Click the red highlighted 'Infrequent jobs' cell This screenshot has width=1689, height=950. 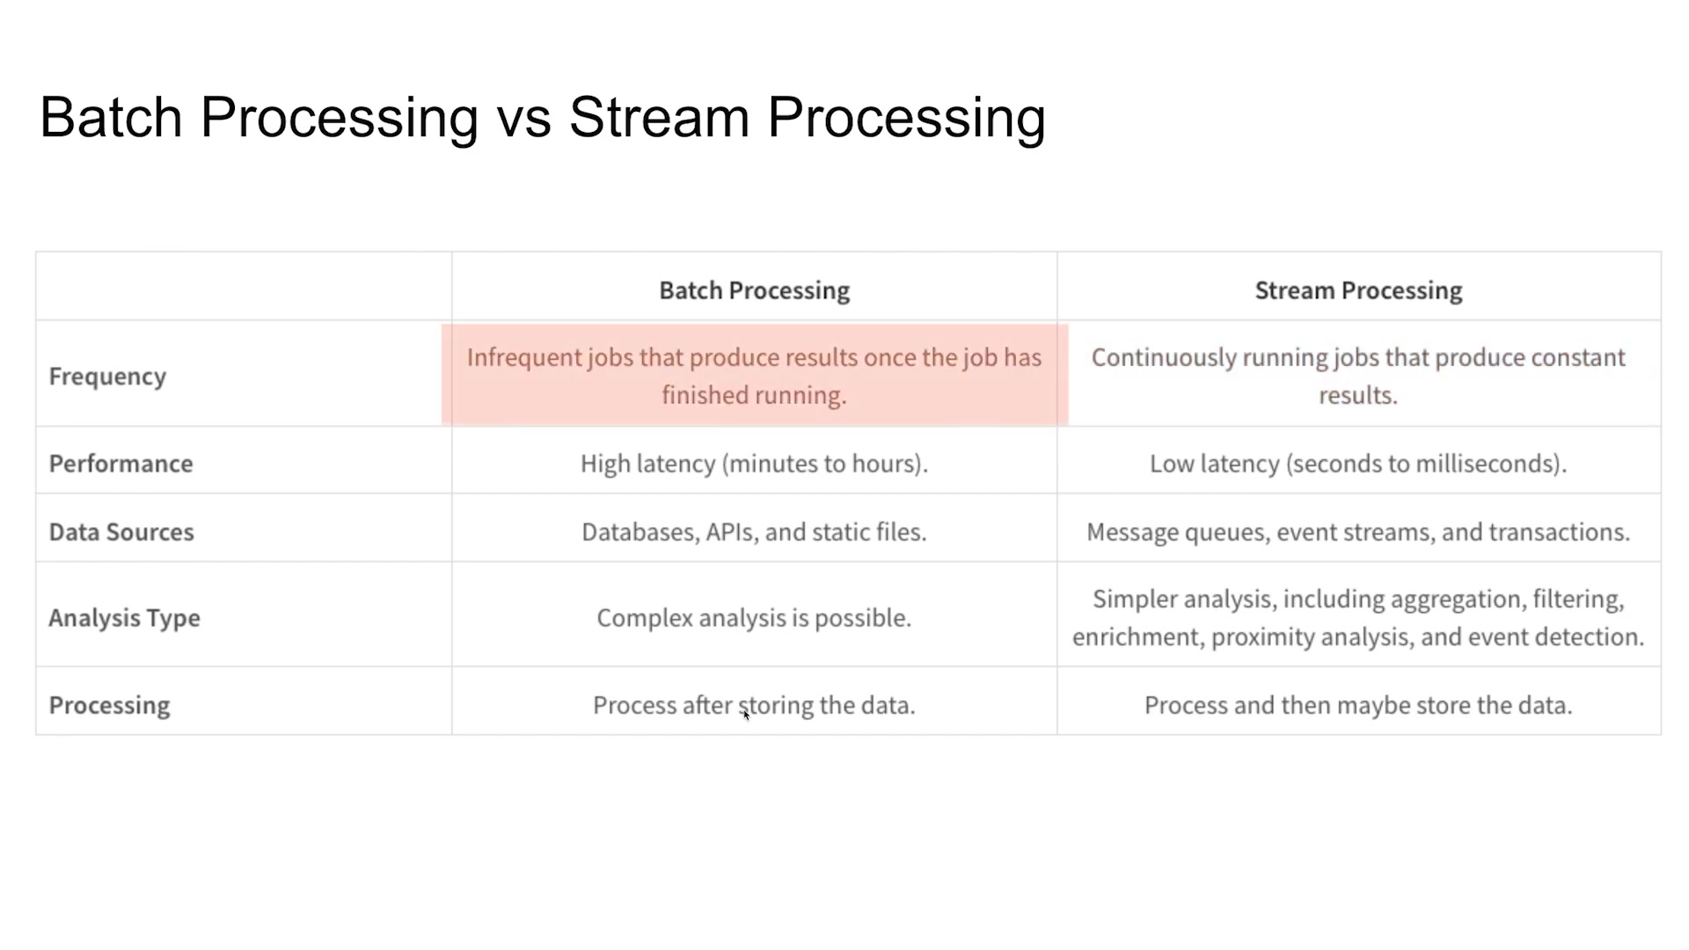(x=754, y=376)
